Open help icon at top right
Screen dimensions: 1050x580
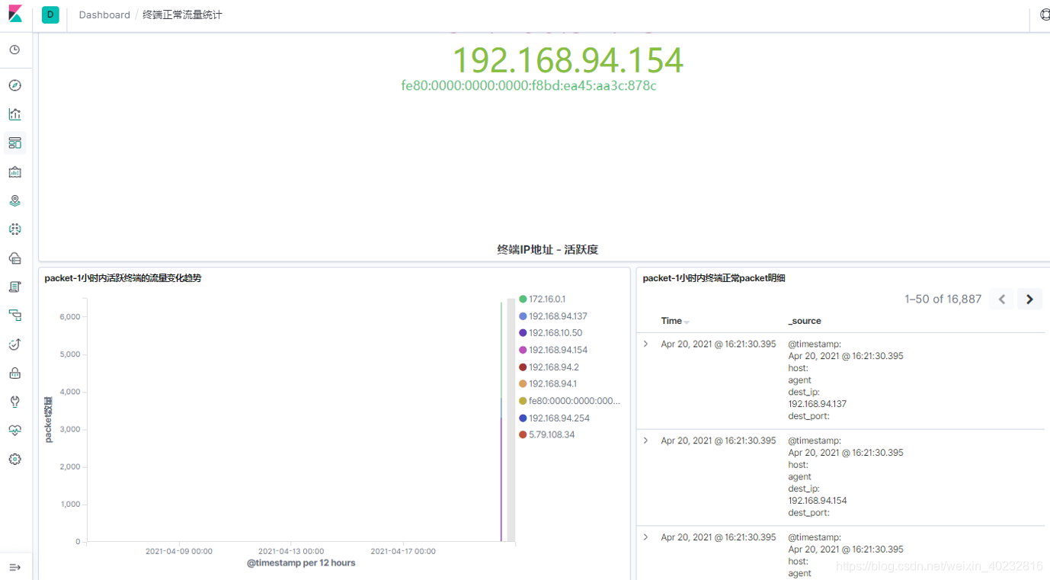tap(1045, 14)
